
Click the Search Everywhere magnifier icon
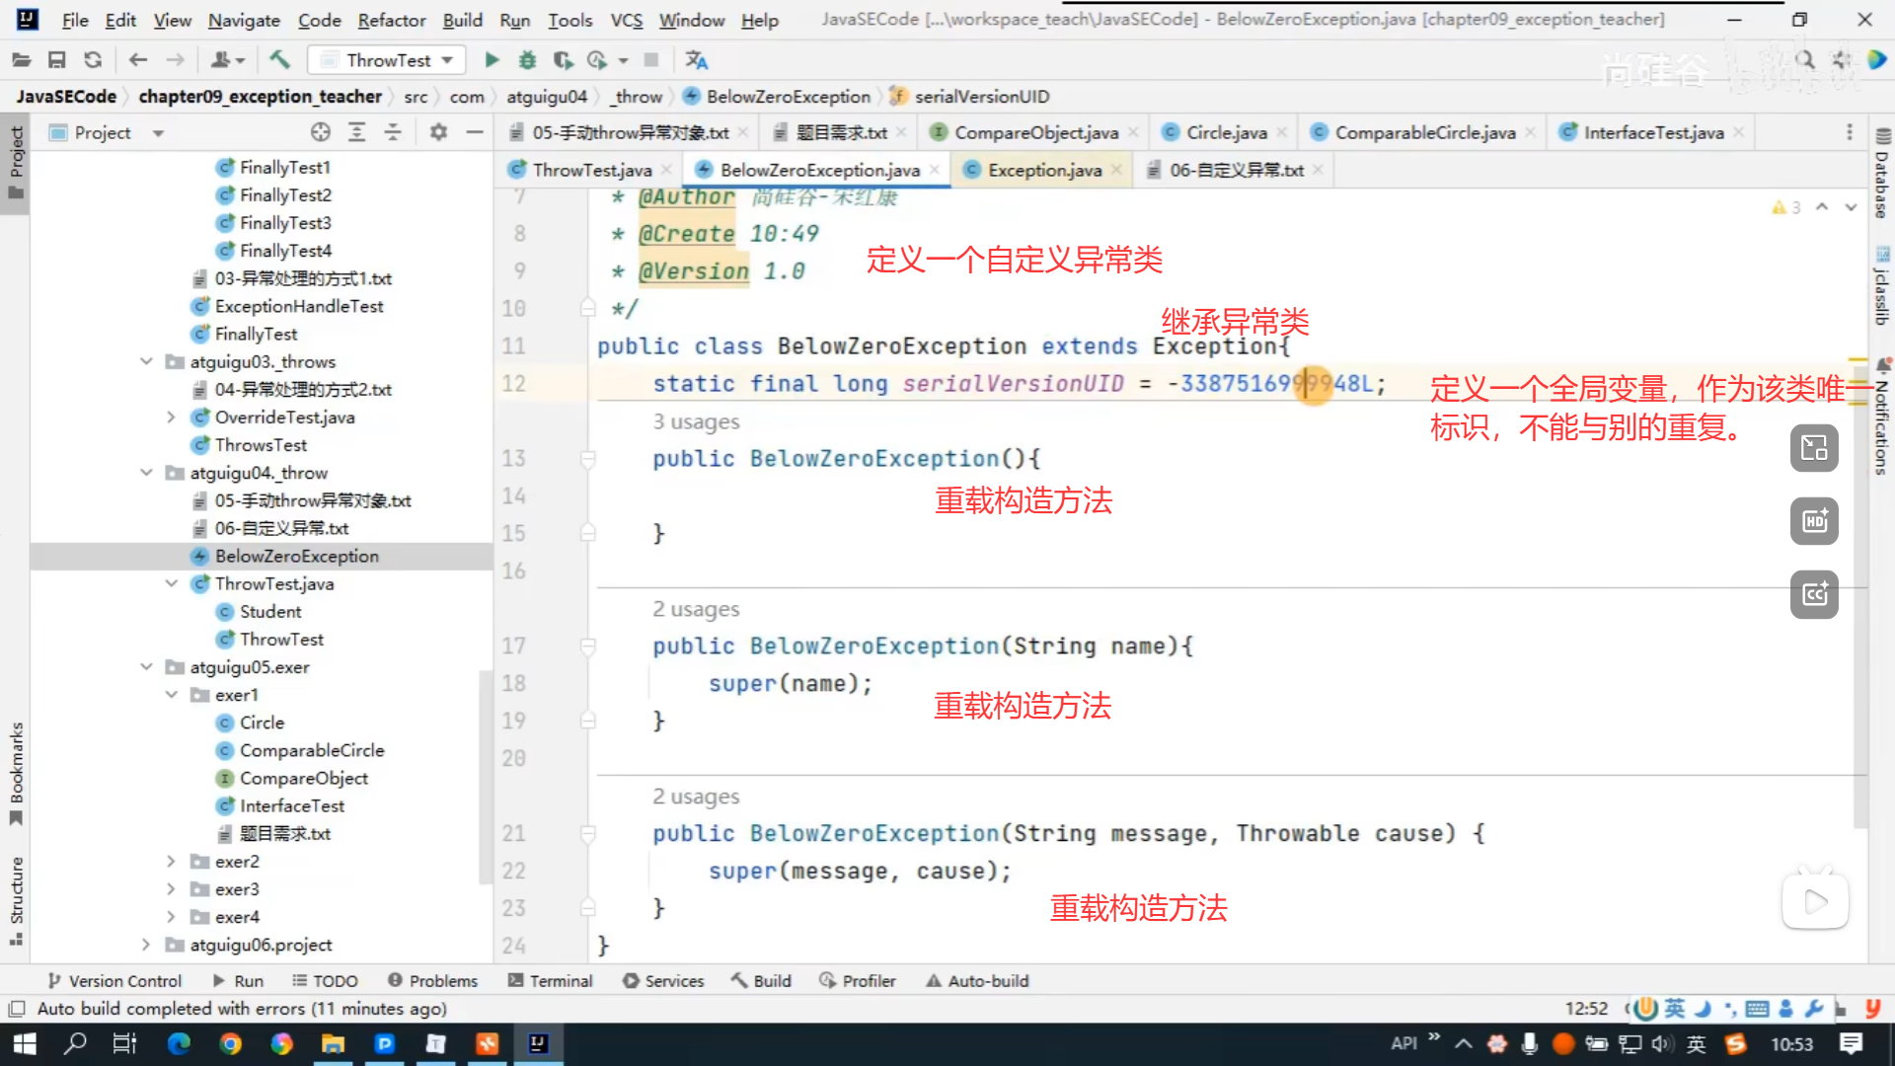point(1805,60)
